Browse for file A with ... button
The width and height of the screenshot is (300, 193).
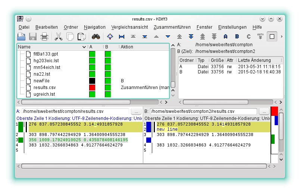[x=136, y=111]
